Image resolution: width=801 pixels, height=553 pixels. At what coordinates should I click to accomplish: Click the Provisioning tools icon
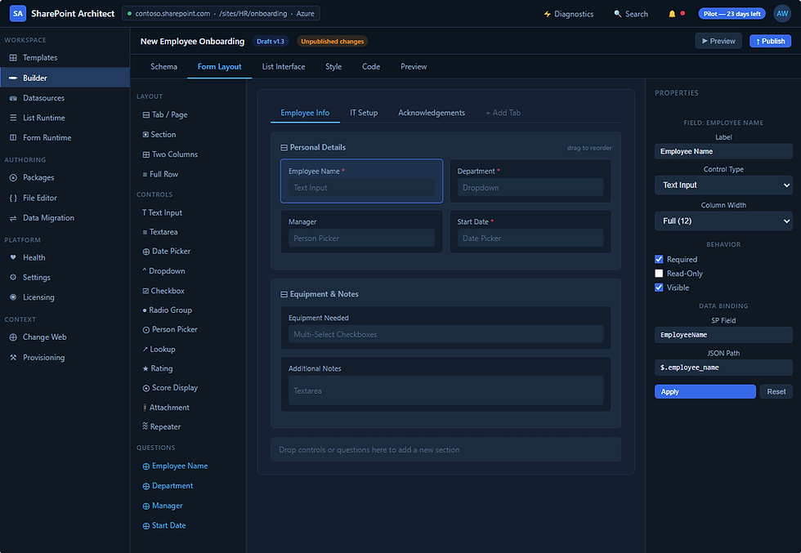click(13, 358)
